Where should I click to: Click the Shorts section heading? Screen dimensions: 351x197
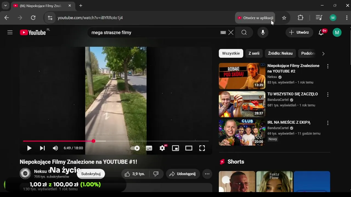[236, 162]
